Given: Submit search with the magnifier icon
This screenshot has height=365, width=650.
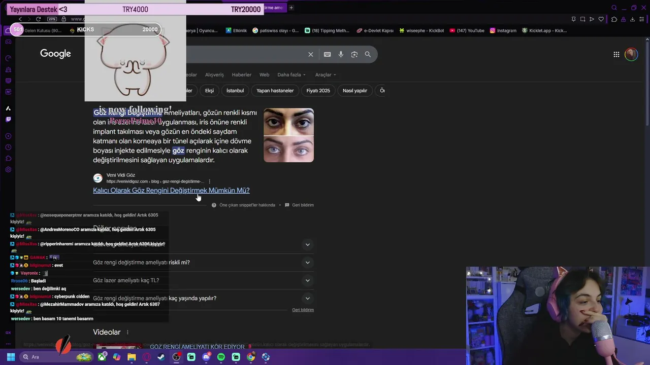Looking at the screenshot, I should [x=368, y=54].
